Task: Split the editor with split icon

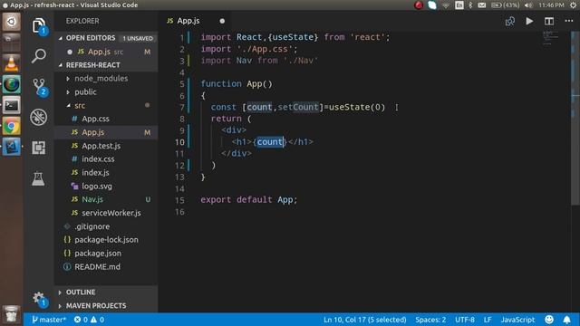Action: pyautogui.click(x=549, y=21)
